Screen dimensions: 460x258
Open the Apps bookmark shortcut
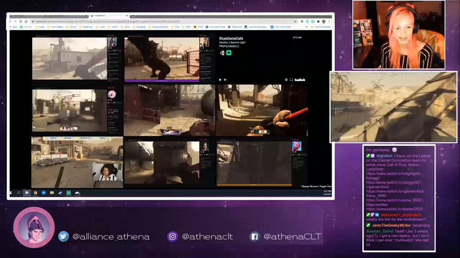13,27
